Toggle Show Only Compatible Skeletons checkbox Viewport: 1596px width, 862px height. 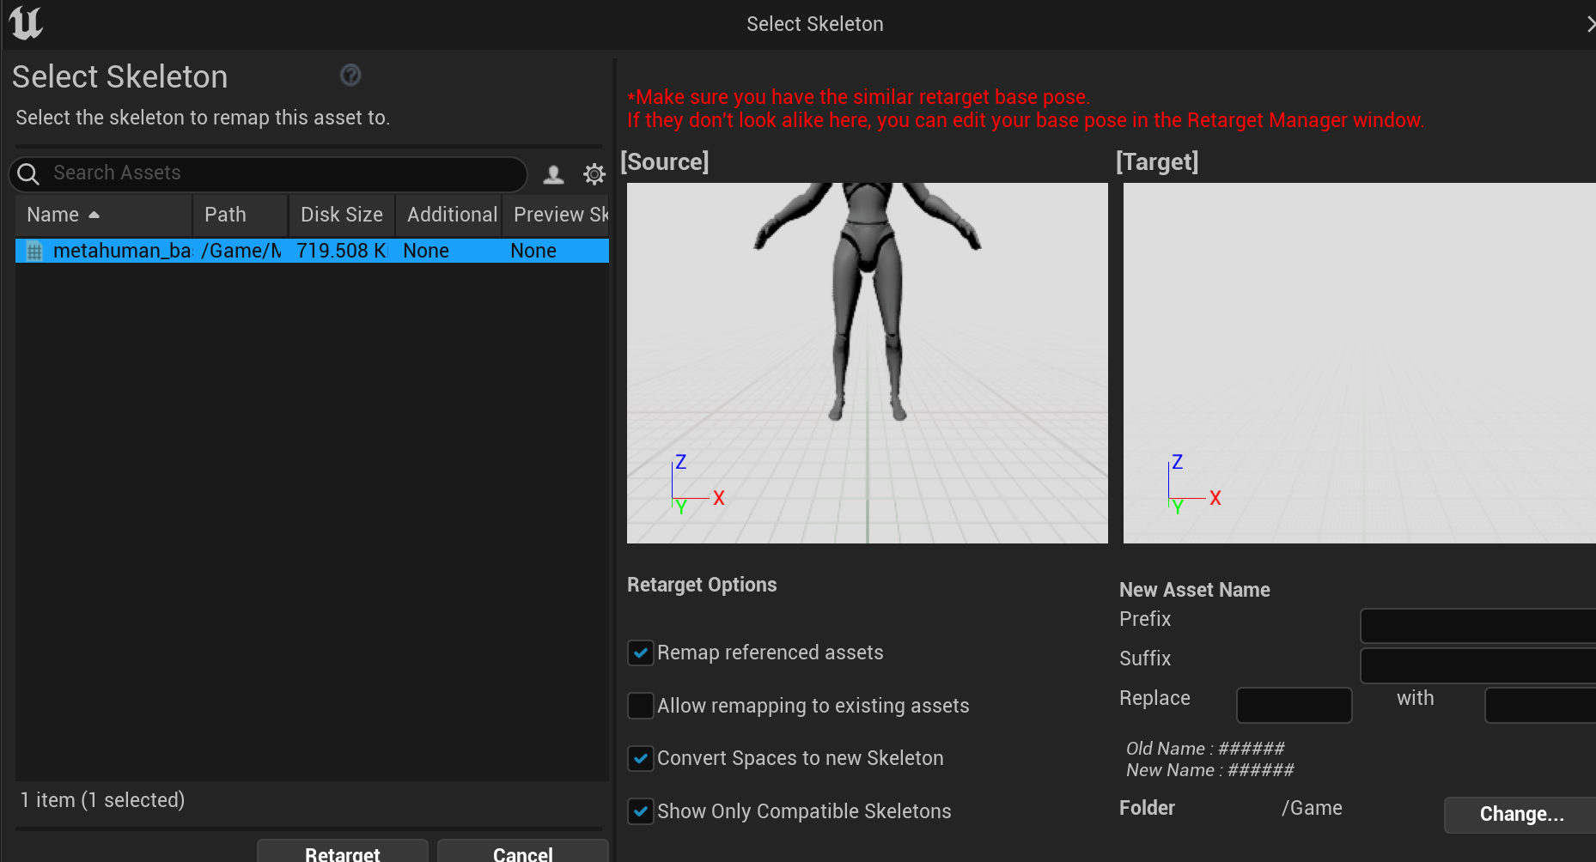[x=641, y=811]
